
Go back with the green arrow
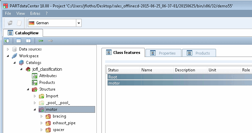41,41
